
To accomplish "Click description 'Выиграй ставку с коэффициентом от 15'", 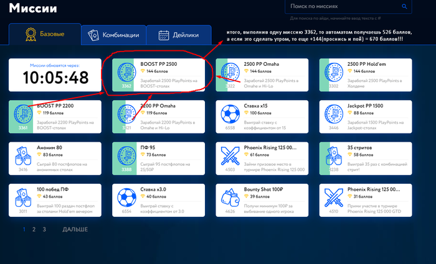I will click(263, 125).
